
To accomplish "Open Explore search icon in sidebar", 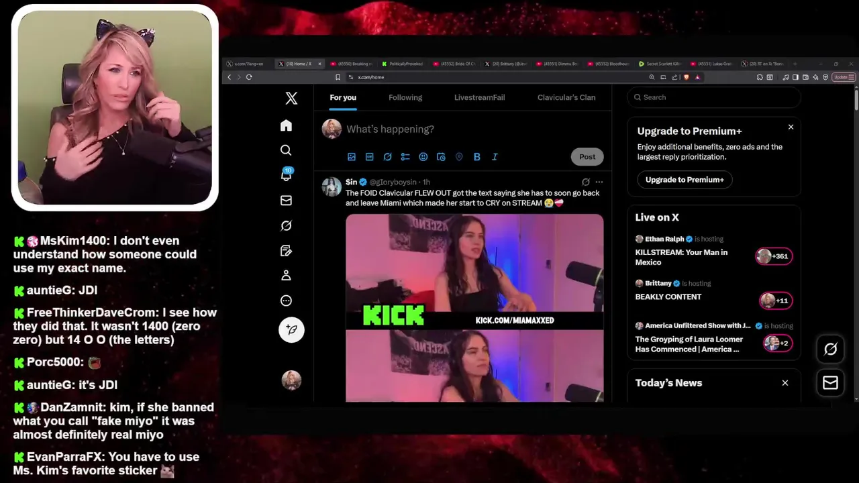I will (x=286, y=150).
